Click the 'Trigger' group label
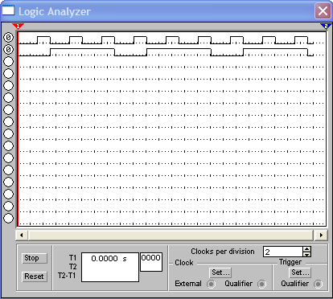Image resolution: width=333 pixels, height=299 pixels. 290,262
